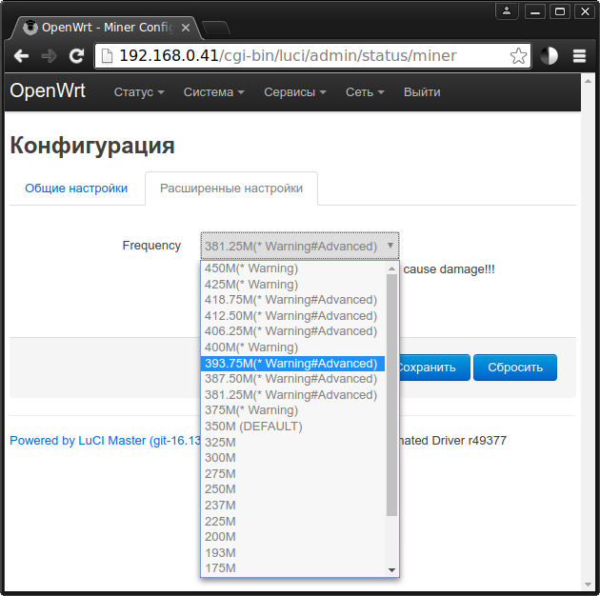Click the half-circle contrast extension icon
Viewport: 600px width, 596px height.
pyautogui.click(x=550, y=56)
